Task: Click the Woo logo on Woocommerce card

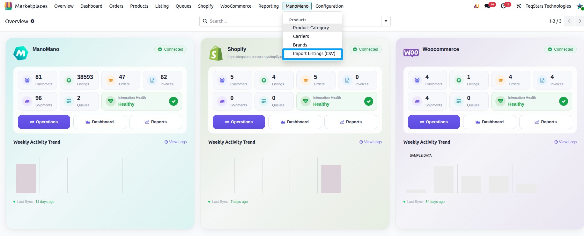Action: pyautogui.click(x=411, y=53)
